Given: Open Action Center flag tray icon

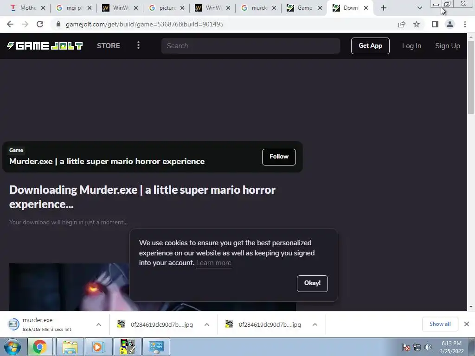Looking at the screenshot, I should point(406,347).
